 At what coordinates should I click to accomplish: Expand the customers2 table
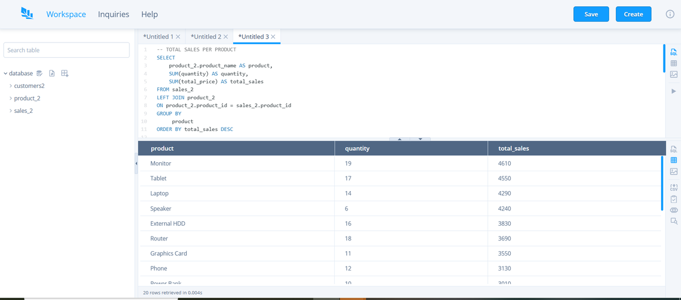click(x=11, y=86)
